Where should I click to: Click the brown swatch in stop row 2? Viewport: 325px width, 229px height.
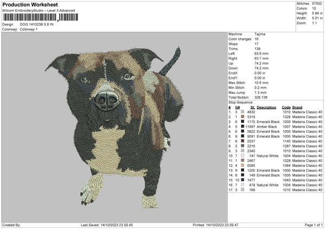242,117
